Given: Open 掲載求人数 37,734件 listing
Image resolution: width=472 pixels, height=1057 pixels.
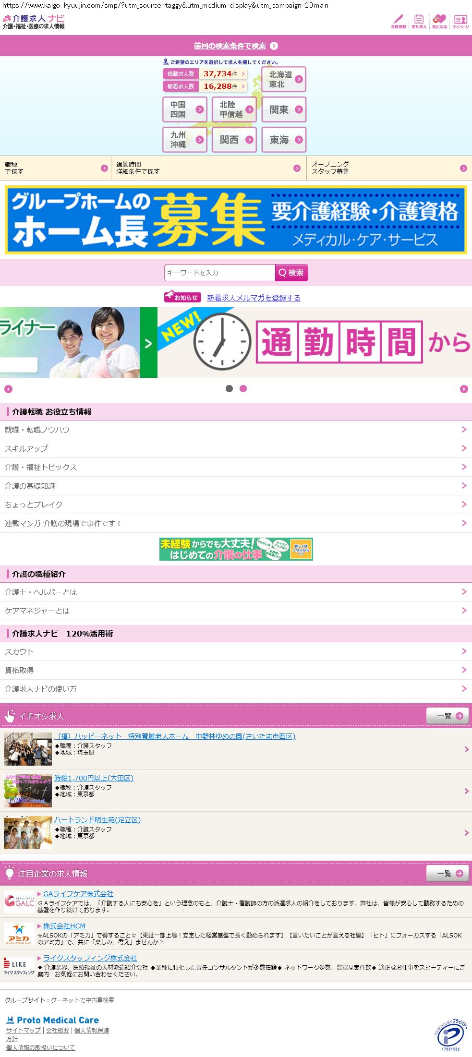Looking at the screenshot, I should tap(205, 74).
